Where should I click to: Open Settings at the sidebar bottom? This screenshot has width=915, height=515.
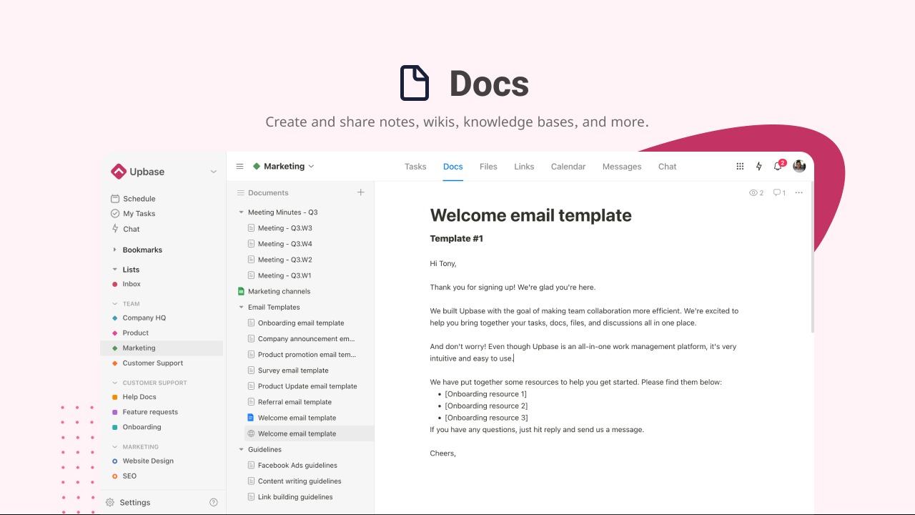tap(128, 502)
